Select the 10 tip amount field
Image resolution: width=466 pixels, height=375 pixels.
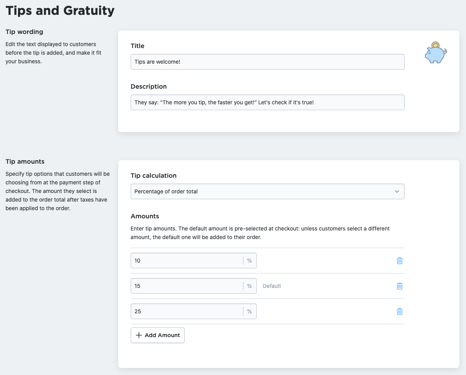point(188,260)
